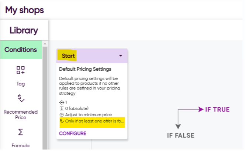Click the Library heading
246x151 pixels.
[x=24, y=30]
